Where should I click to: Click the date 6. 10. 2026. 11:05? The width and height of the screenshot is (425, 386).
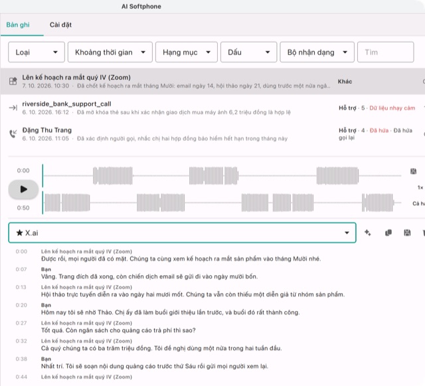tap(46, 139)
